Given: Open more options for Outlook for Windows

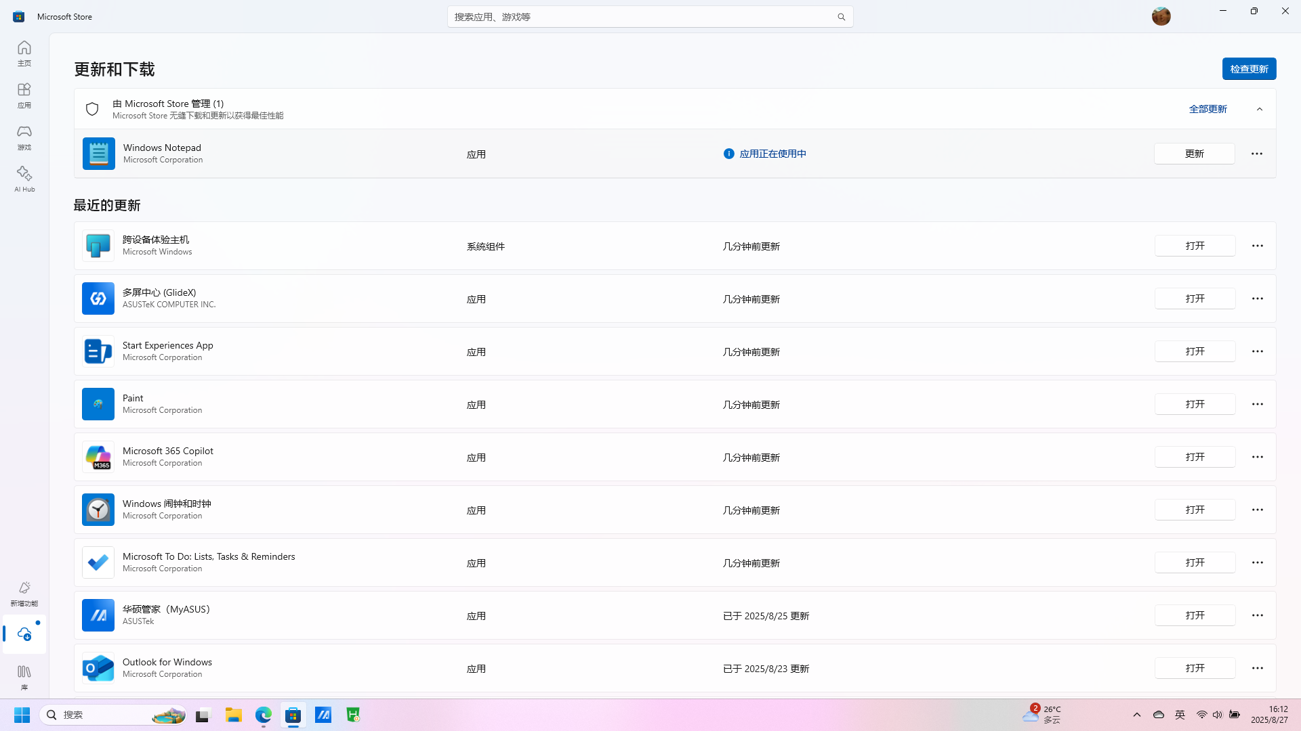Looking at the screenshot, I should (x=1258, y=668).
